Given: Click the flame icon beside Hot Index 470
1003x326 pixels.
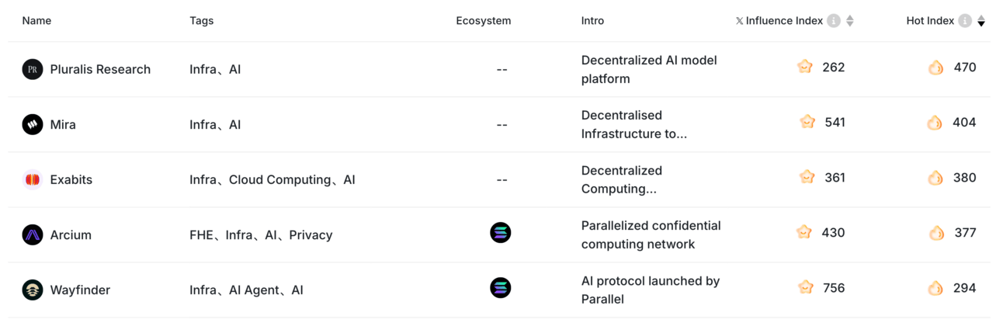Looking at the screenshot, I should point(936,68).
